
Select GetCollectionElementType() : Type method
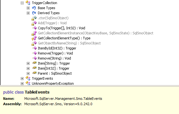coord(64,38)
